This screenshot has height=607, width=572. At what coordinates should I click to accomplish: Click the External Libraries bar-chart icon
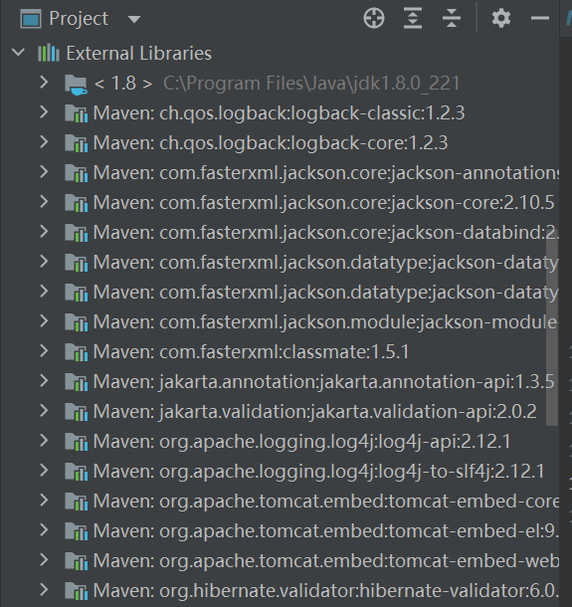coord(49,53)
